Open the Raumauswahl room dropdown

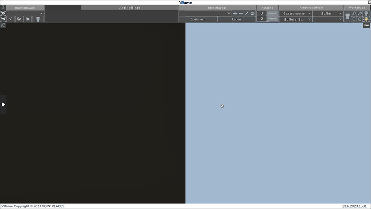[x=25, y=13]
